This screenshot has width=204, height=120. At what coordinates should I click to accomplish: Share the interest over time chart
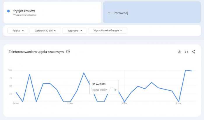[194, 52]
